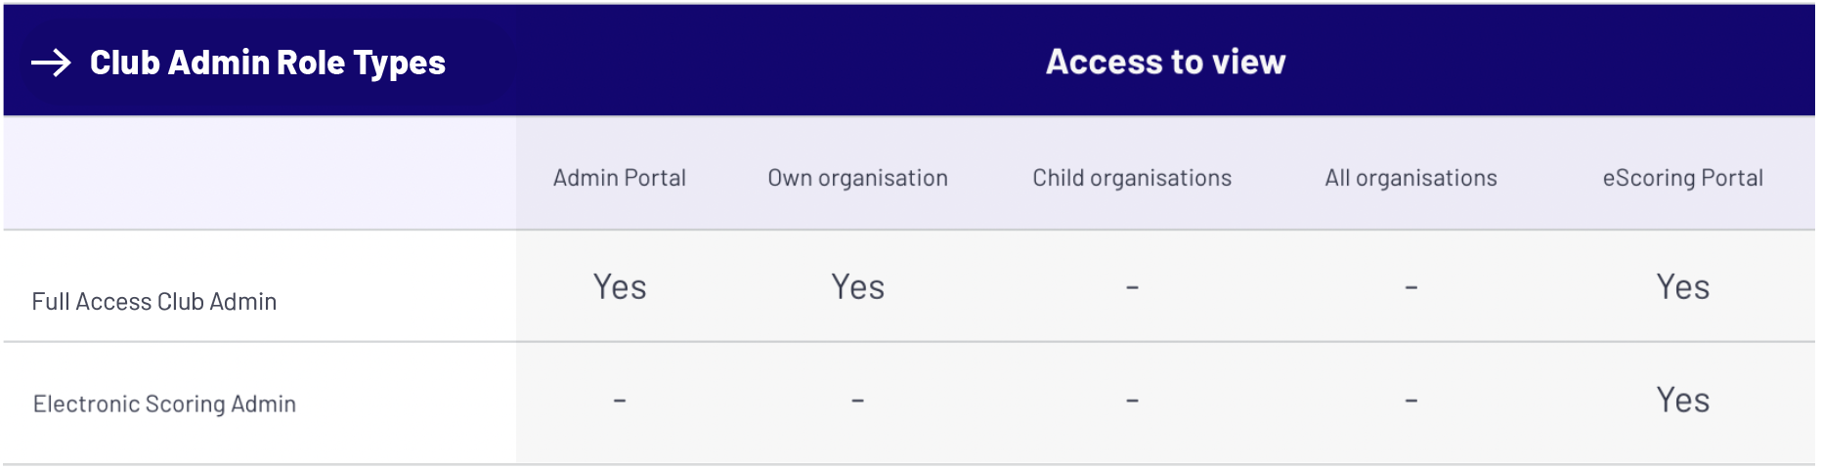The width and height of the screenshot is (1822, 469).
Task: Click Yes for Full Access Admin Portal
Action: pos(620,287)
